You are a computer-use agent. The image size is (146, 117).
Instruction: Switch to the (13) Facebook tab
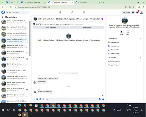[x=88, y=2]
